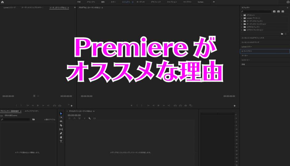Play Program monitor playback

point(159,105)
